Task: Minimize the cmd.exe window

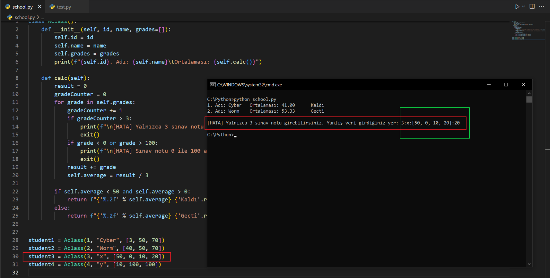Action: (x=489, y=85)
